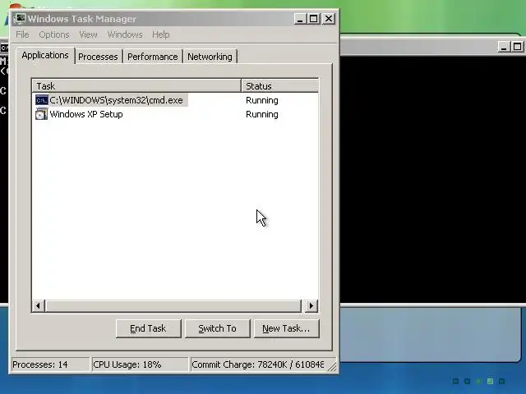Maximize the command prompt window behind
This screenshot has width=526, height=394.
(517, 47)
